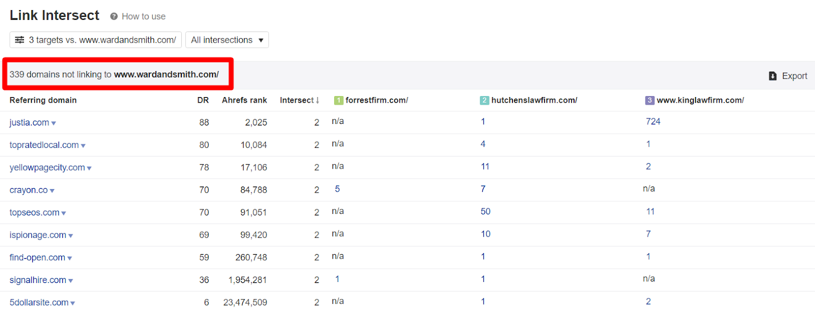Click the purple badge 3 beside kinglawfirm.com

pyautogui.click(x=649, y=101)
